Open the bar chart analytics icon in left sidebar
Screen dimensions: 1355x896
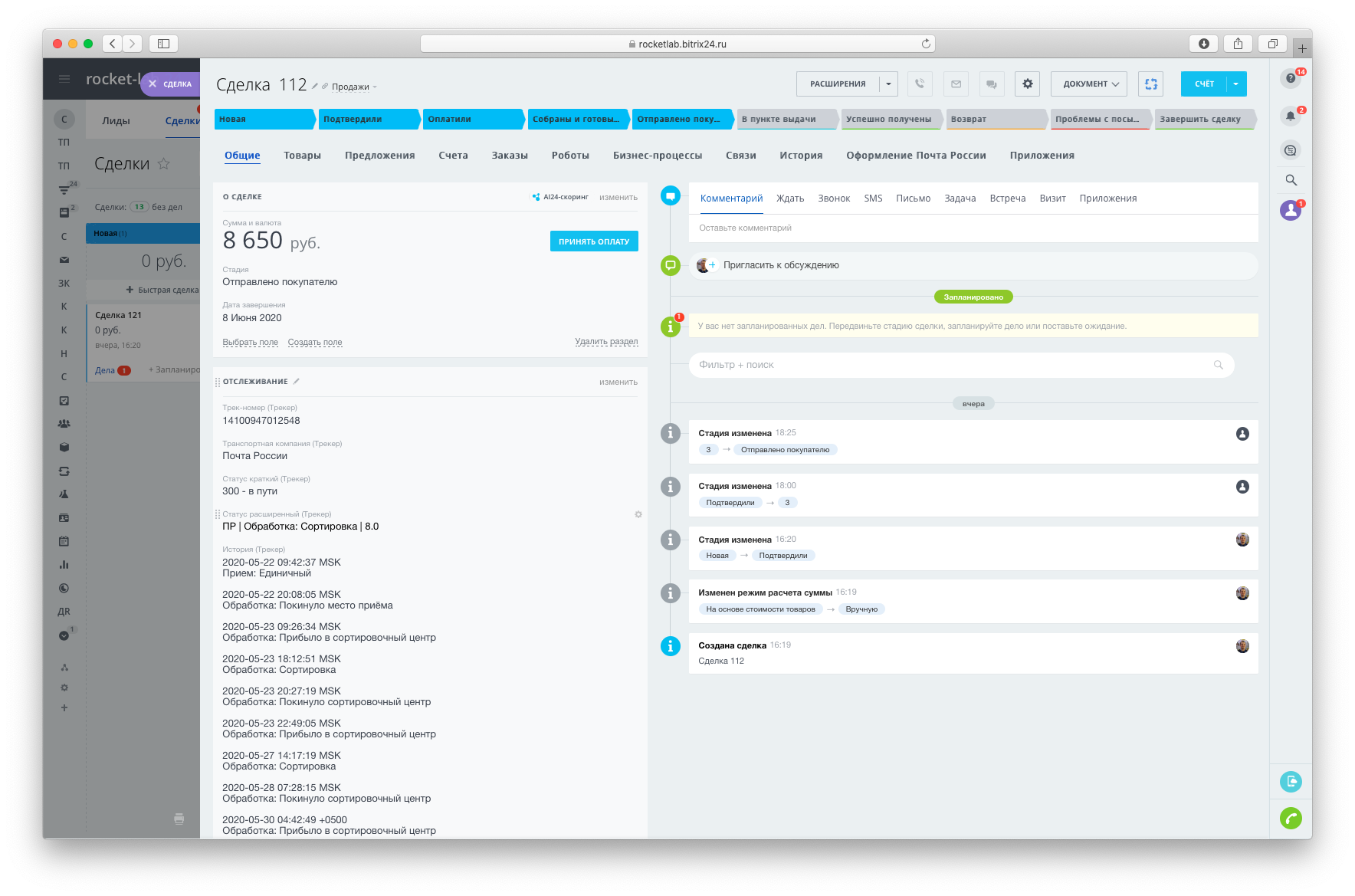64,565
